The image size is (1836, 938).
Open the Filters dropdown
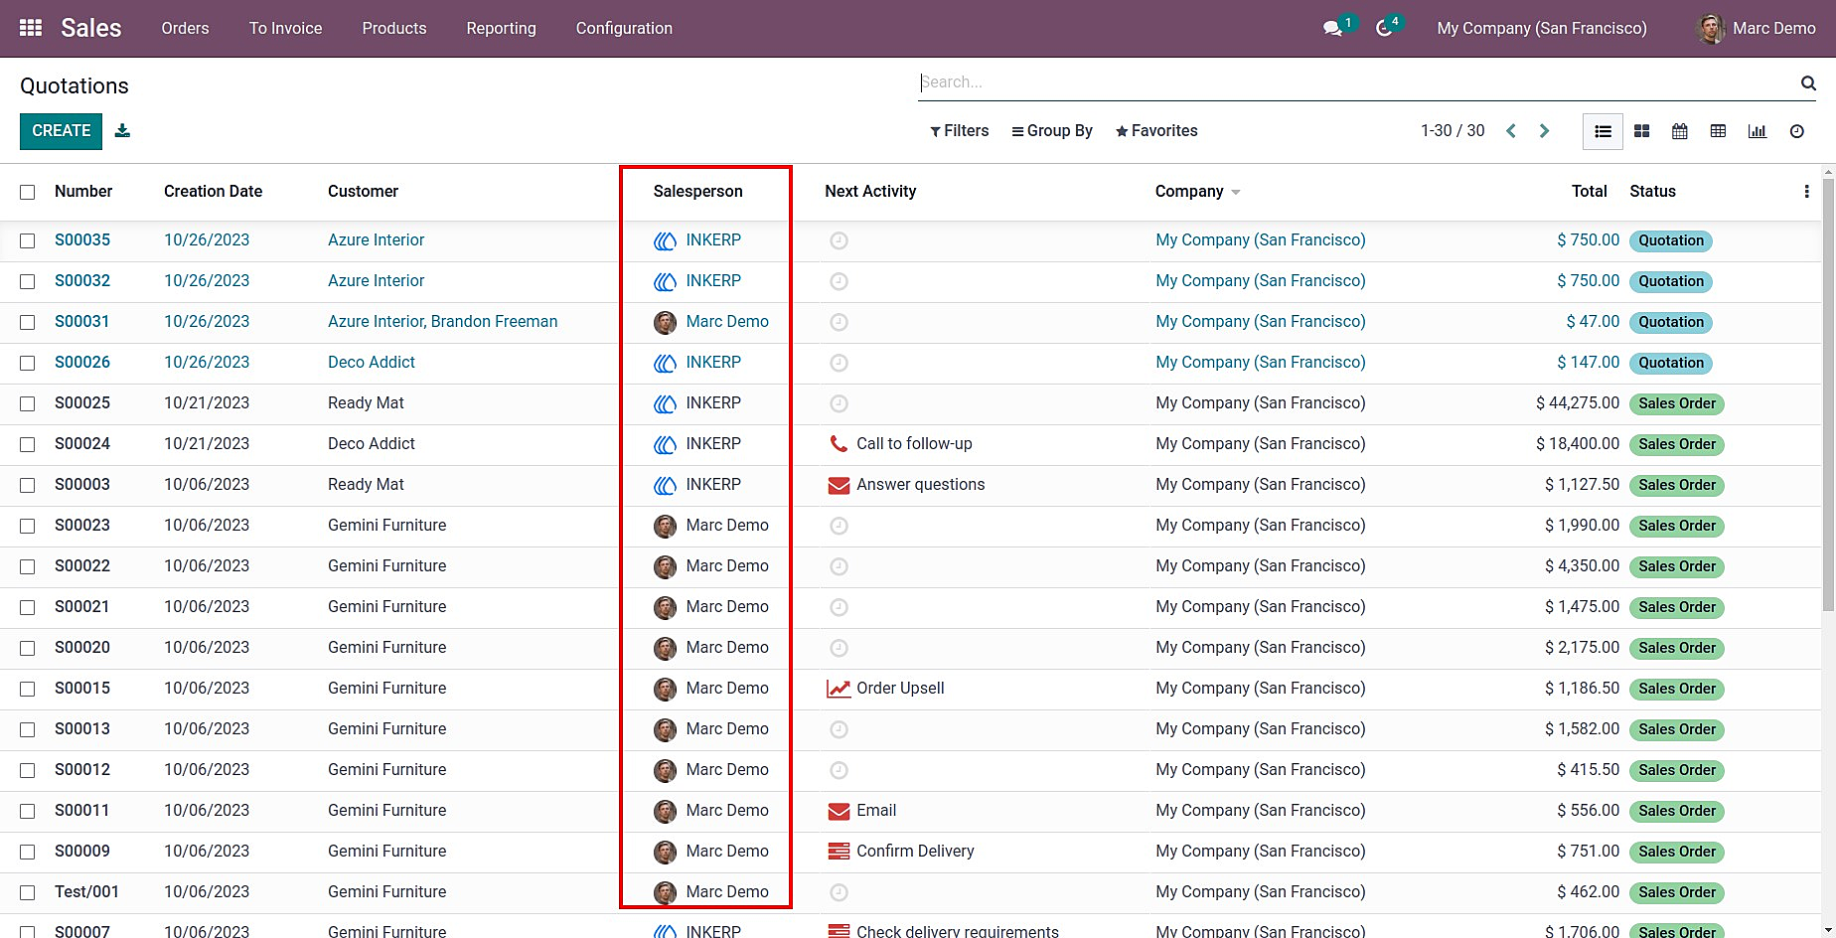point(960,131)
